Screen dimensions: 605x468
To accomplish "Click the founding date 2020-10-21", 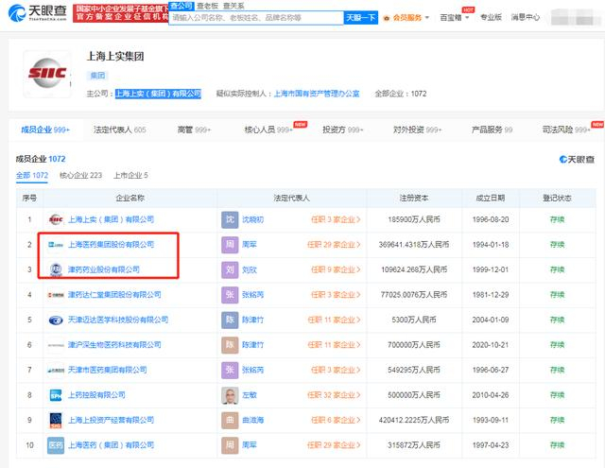I will [x=491, y=345].
